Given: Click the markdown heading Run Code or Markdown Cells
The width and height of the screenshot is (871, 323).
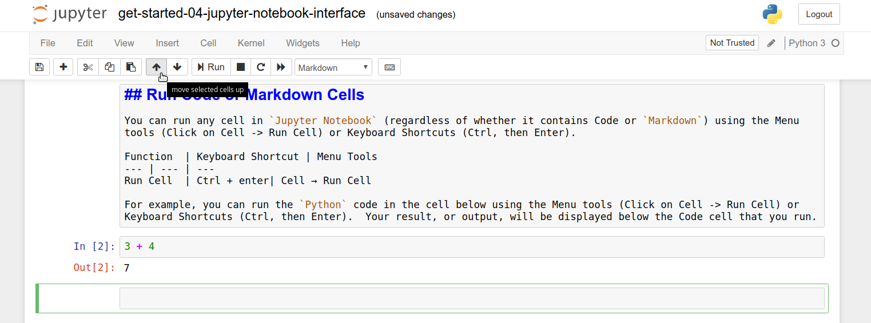Looking at the screenshot, I should [244, 95].
